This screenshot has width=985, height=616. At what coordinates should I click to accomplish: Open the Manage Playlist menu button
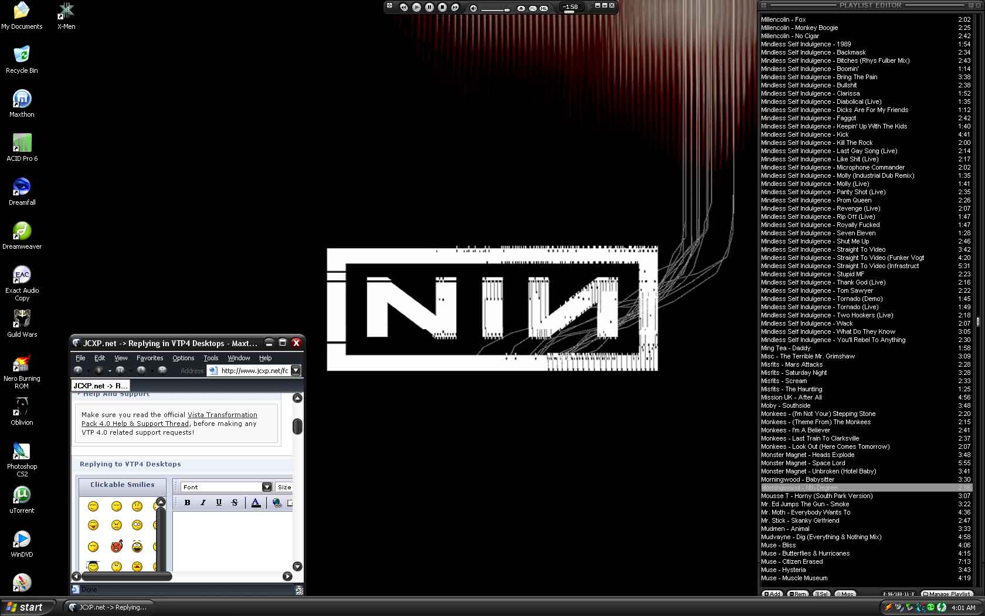pyautogui.click(x=947, y=594)
